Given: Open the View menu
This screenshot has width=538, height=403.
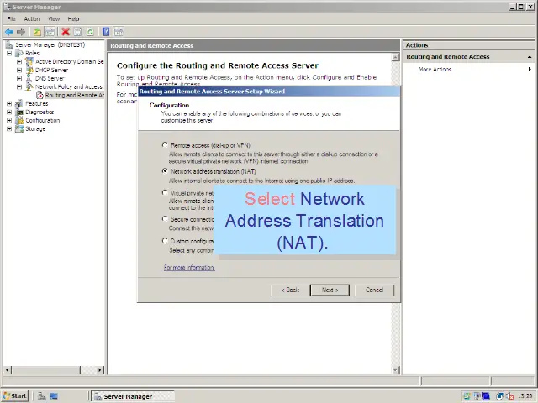Looking at the screenshot, I should [54, 18].
